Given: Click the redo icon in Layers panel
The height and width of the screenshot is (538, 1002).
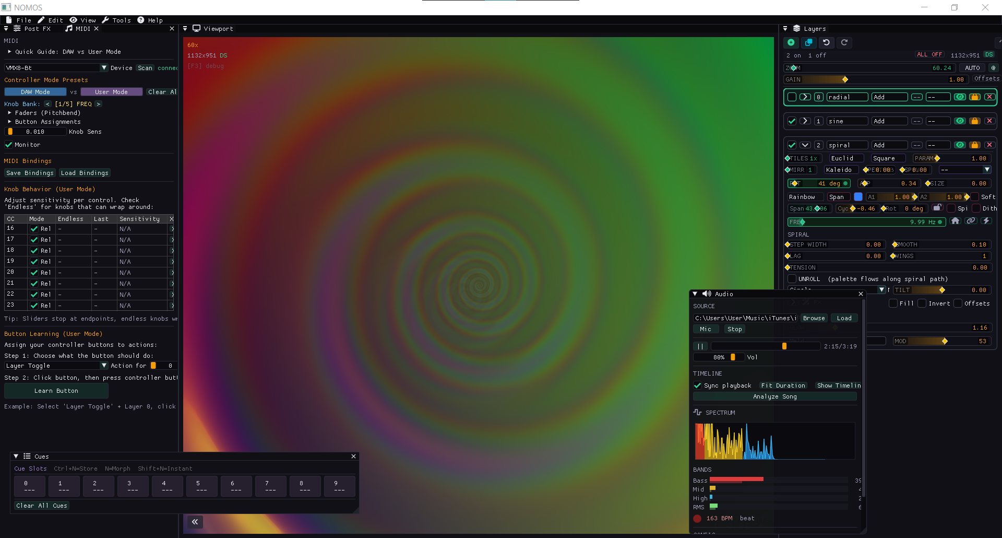Looking at the screenshot, I should 844,42.
